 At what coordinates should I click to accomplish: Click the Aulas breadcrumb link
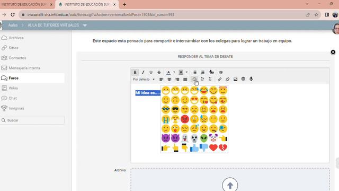click(13, 25)
